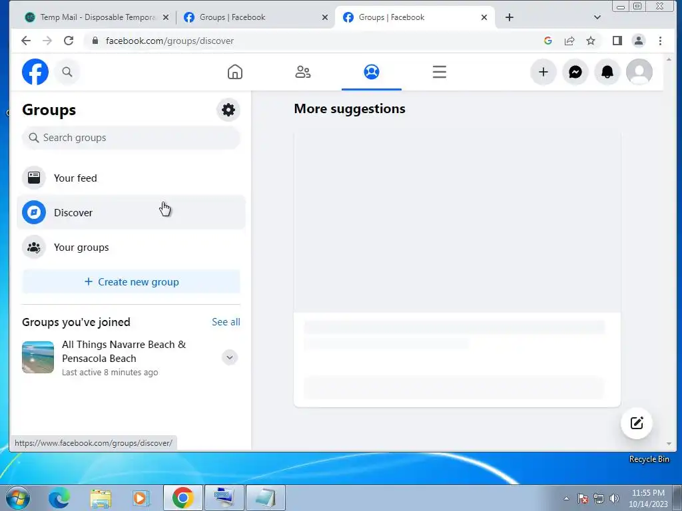Click the Navarre Beach group thumbnail
Image resolution: width=682 pixels, height=511 pixels.
point(38,357)
